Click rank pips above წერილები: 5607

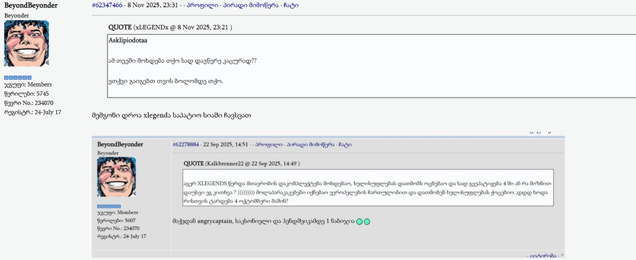point(109,207)
